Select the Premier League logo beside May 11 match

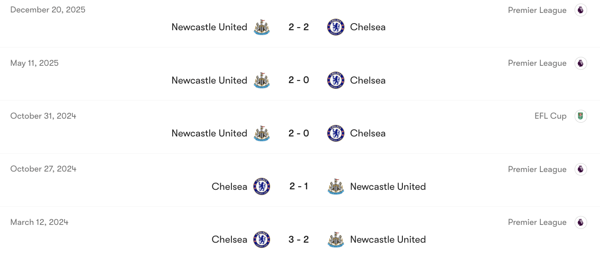581,63
